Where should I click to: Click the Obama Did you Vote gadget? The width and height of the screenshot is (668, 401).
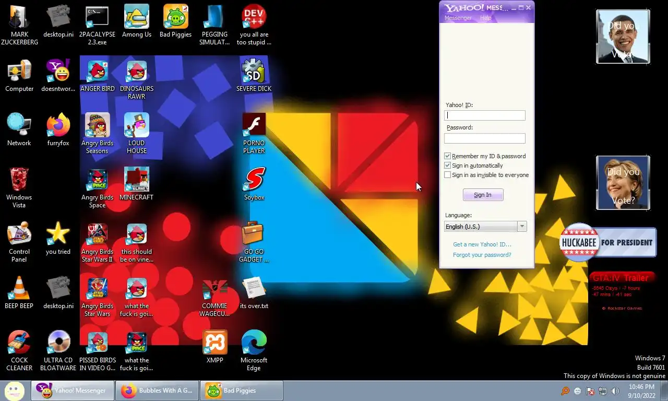coord(623,37)
